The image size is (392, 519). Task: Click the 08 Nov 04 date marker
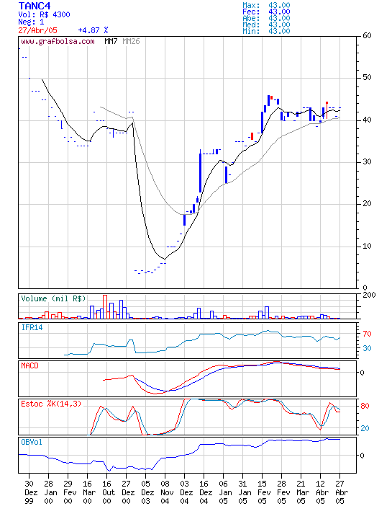point(165,492)
